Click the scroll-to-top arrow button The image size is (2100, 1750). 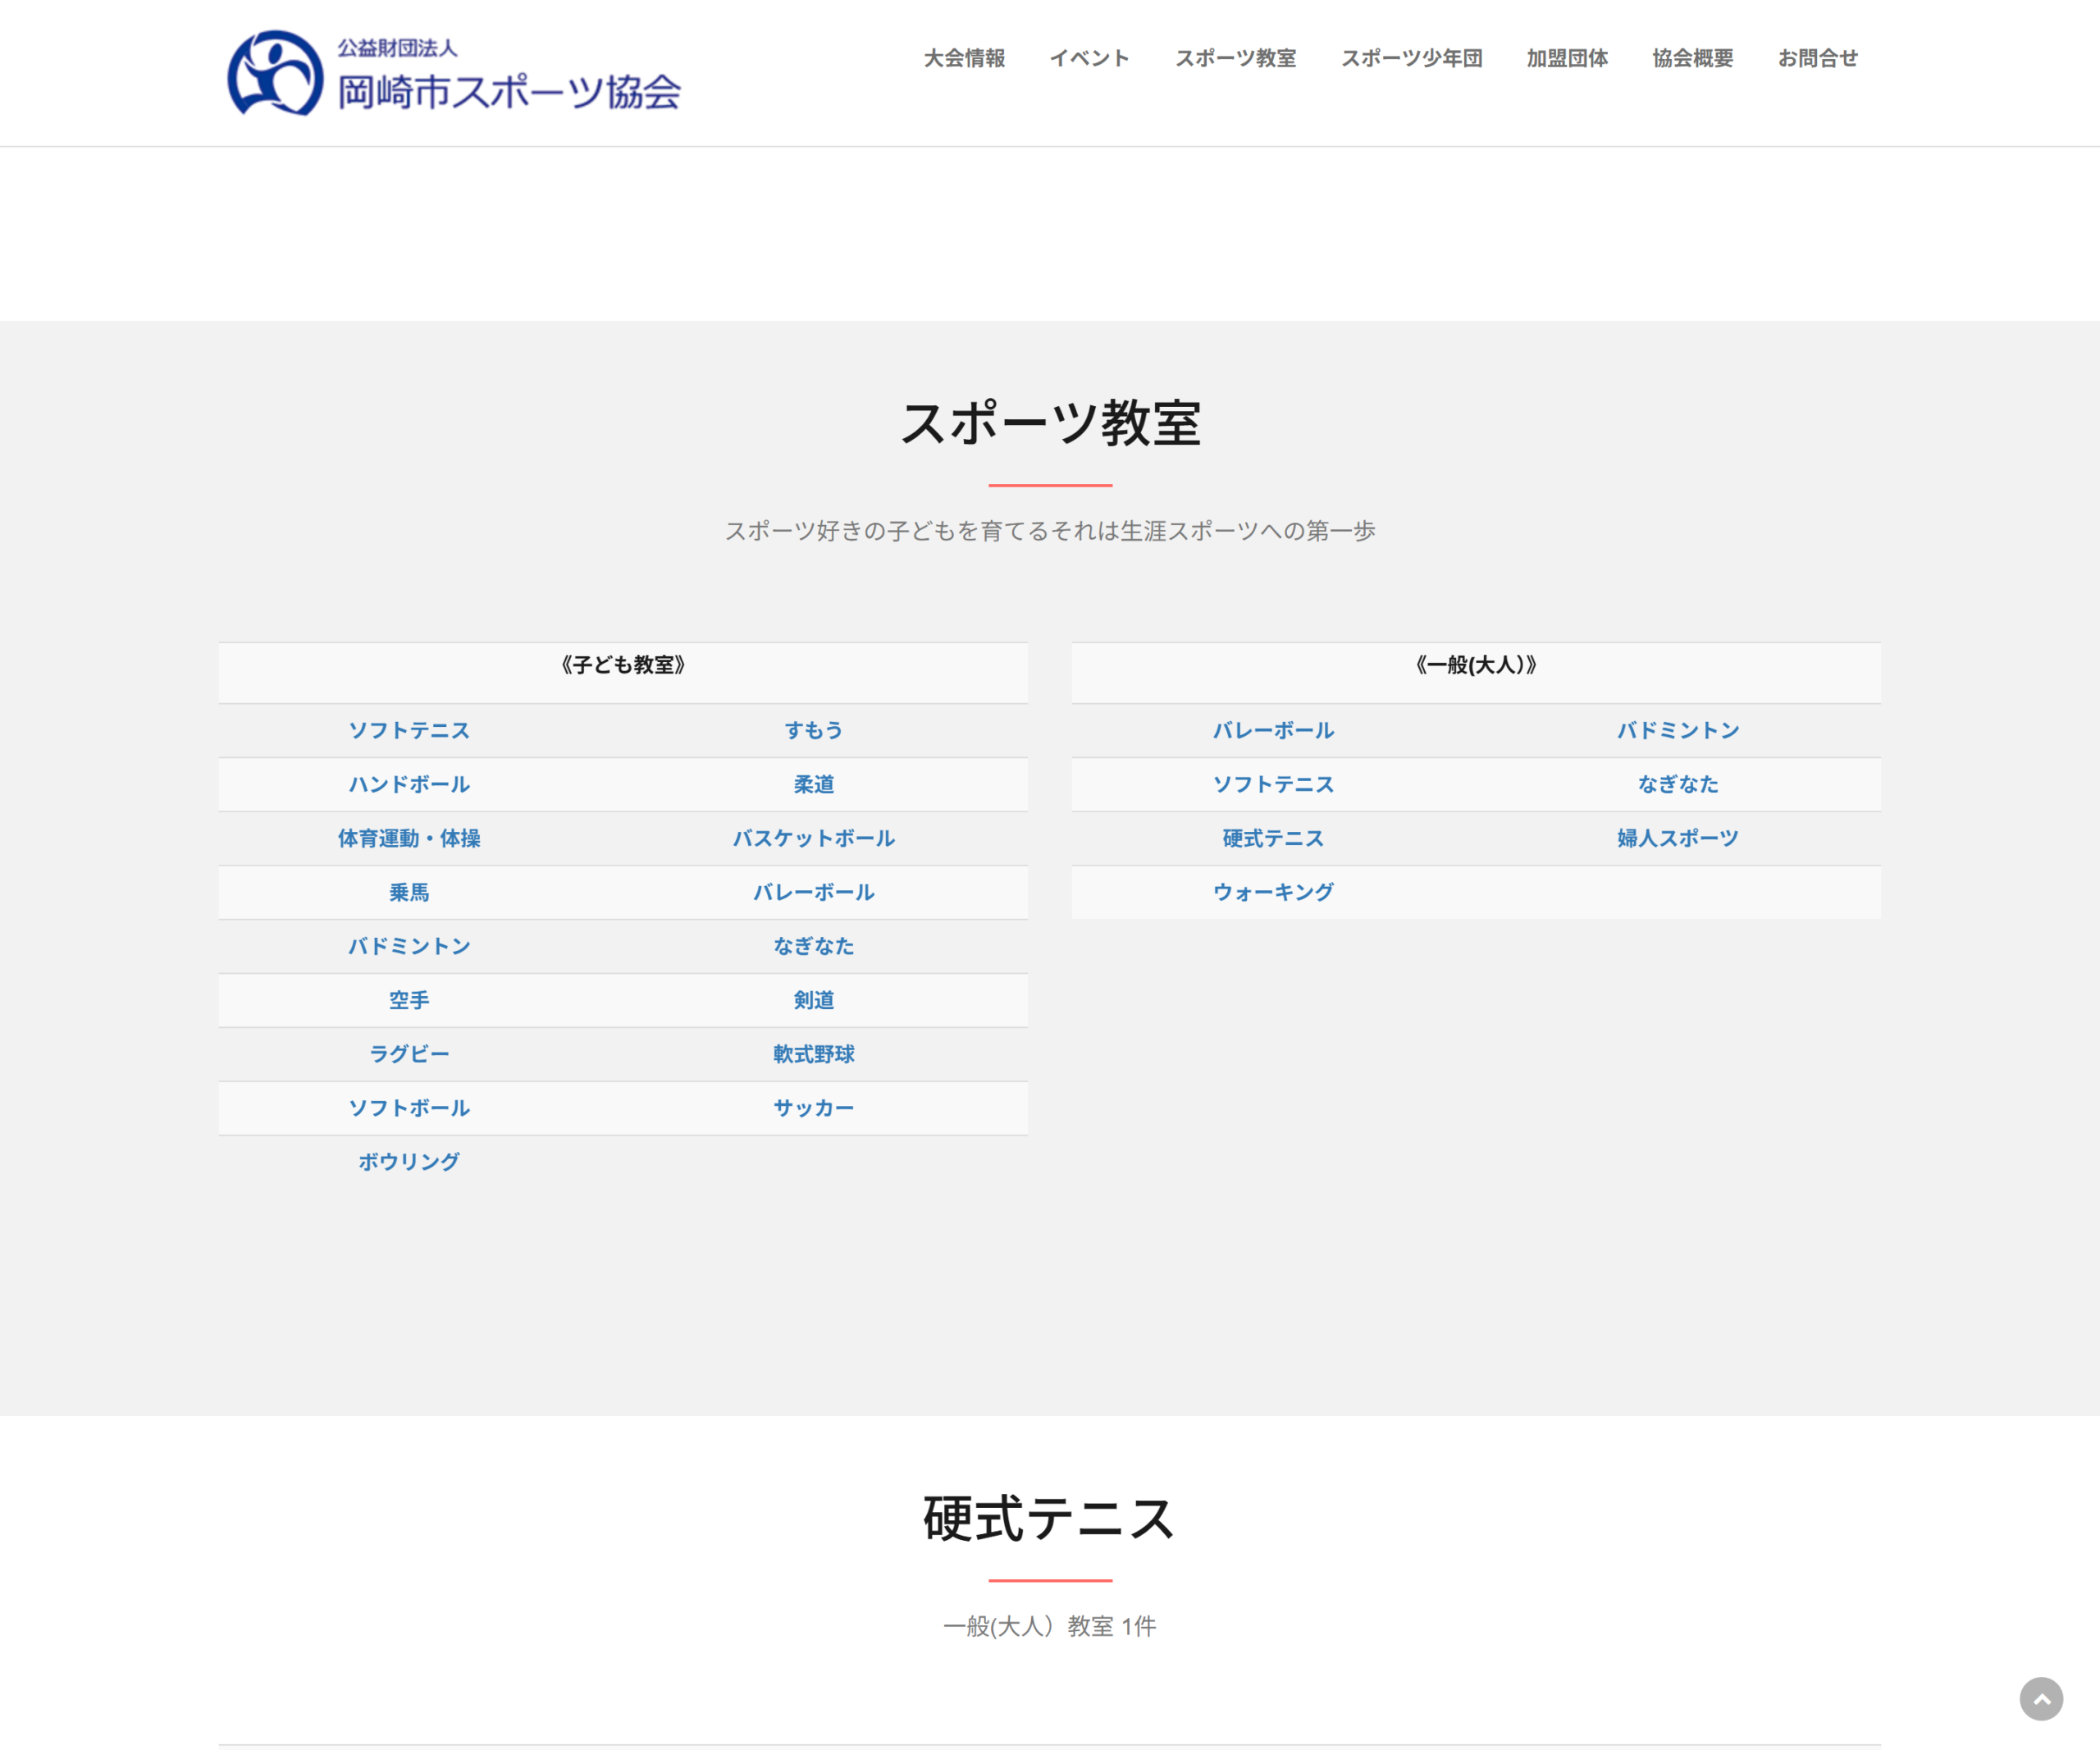pos(2041,1699)
